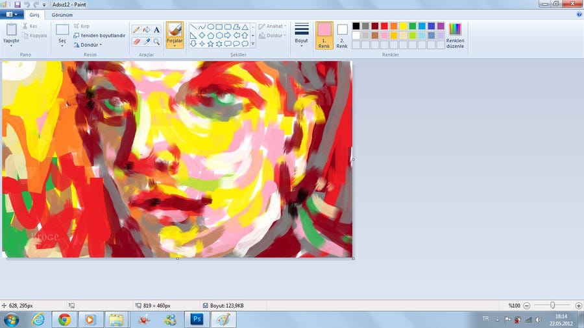Click the rectangular selection icon above Seç
The width and height of the screenshot is (584, 328).
[62, 29]
